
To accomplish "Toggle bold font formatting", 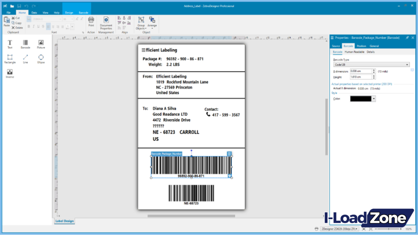I will click(29, 27).
